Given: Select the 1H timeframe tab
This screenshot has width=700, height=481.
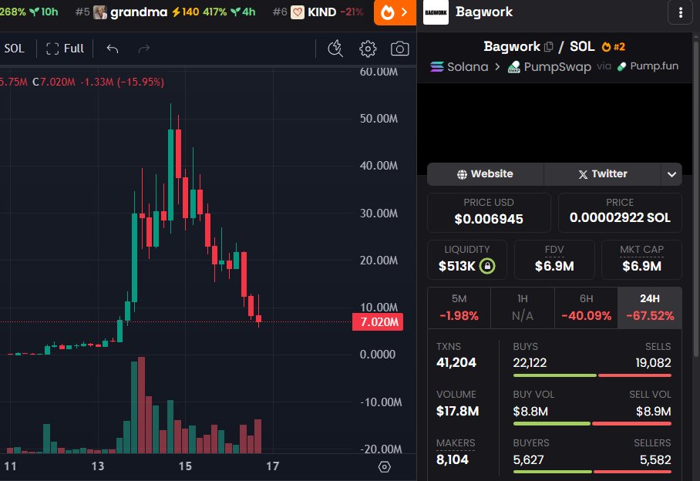Looking at the screenshot, I should click(523, 308).
